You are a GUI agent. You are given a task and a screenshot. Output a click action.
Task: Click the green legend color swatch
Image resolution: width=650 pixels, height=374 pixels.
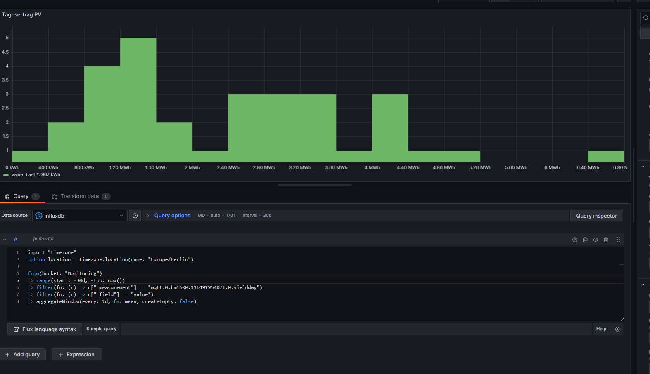6,175
